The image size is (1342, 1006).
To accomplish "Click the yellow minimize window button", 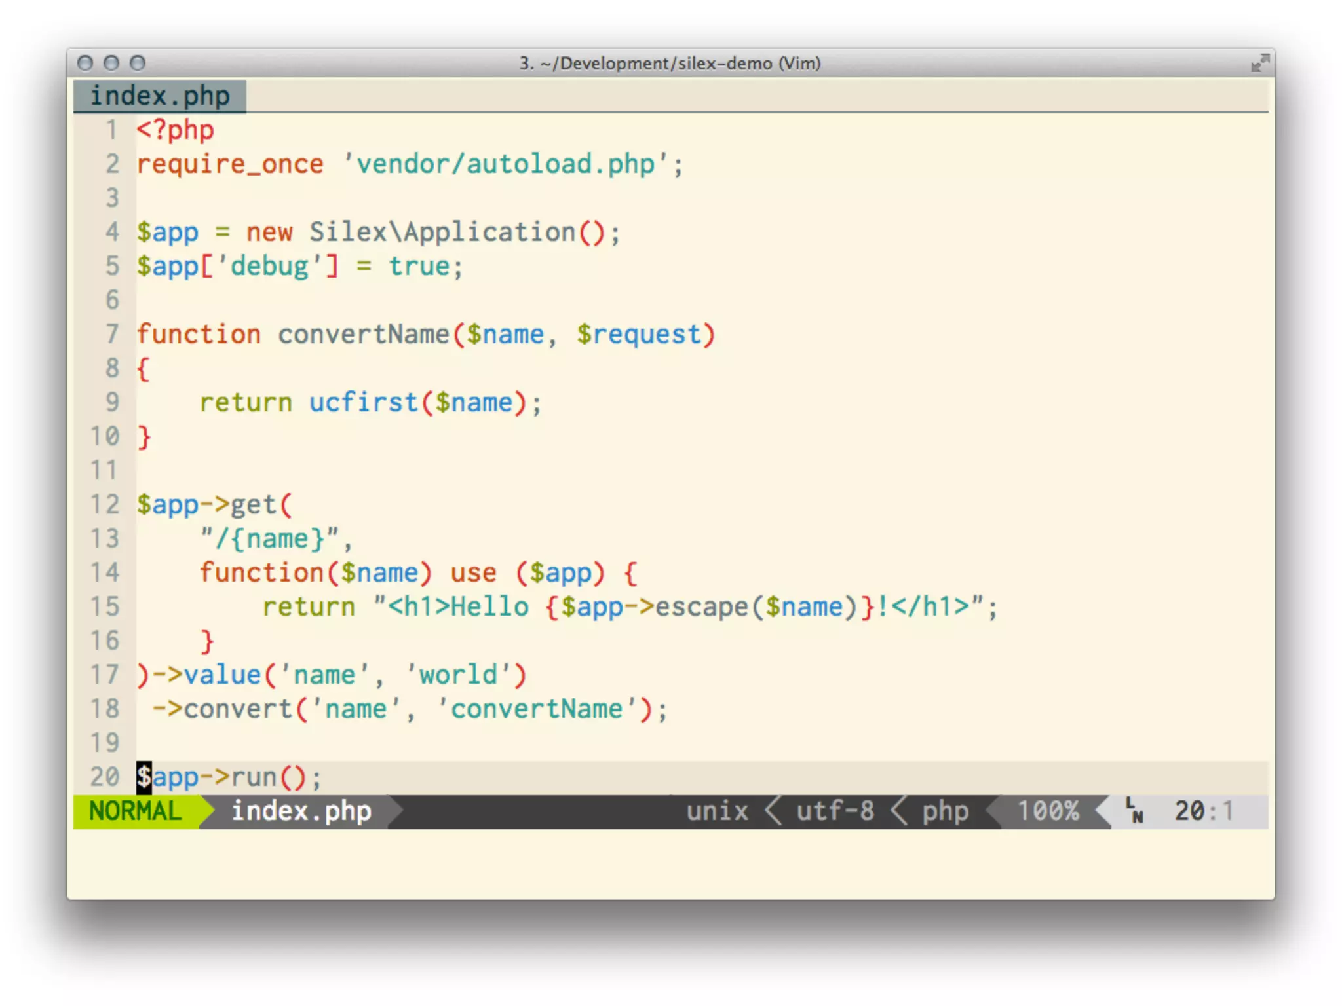I will pyautogui.click(x=111, y=63).
